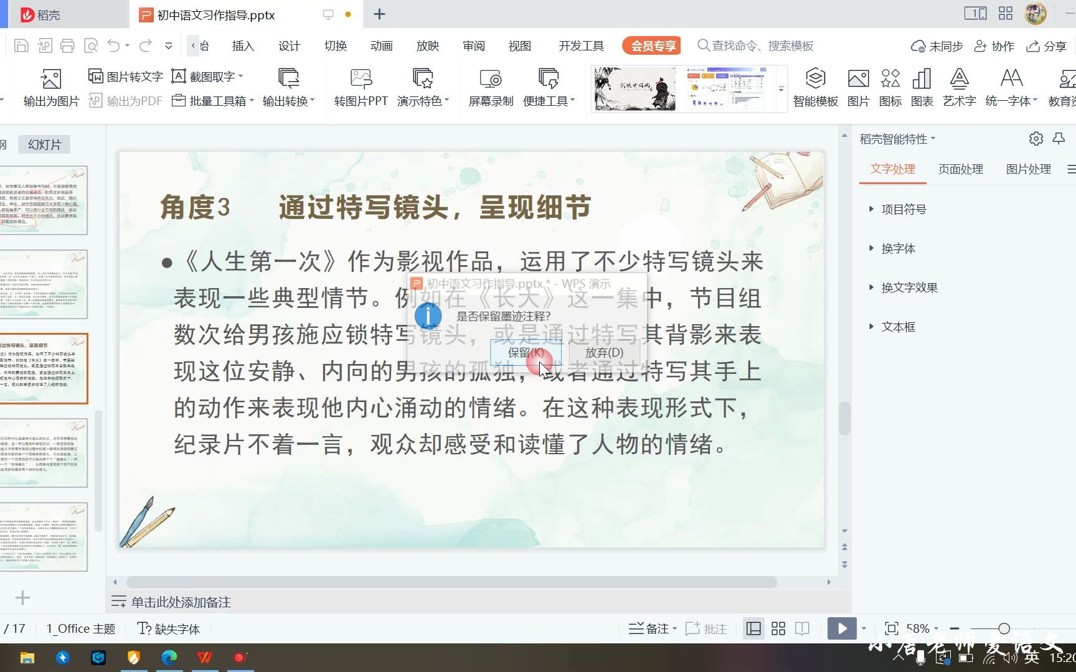Click 输出为PDF tool

pos(125,101)
